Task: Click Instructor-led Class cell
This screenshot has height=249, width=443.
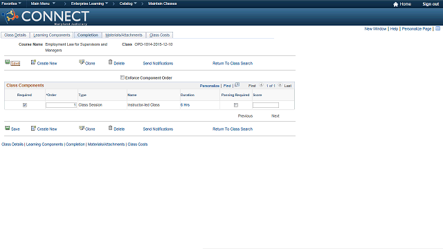Action: (x=143, y=104)
